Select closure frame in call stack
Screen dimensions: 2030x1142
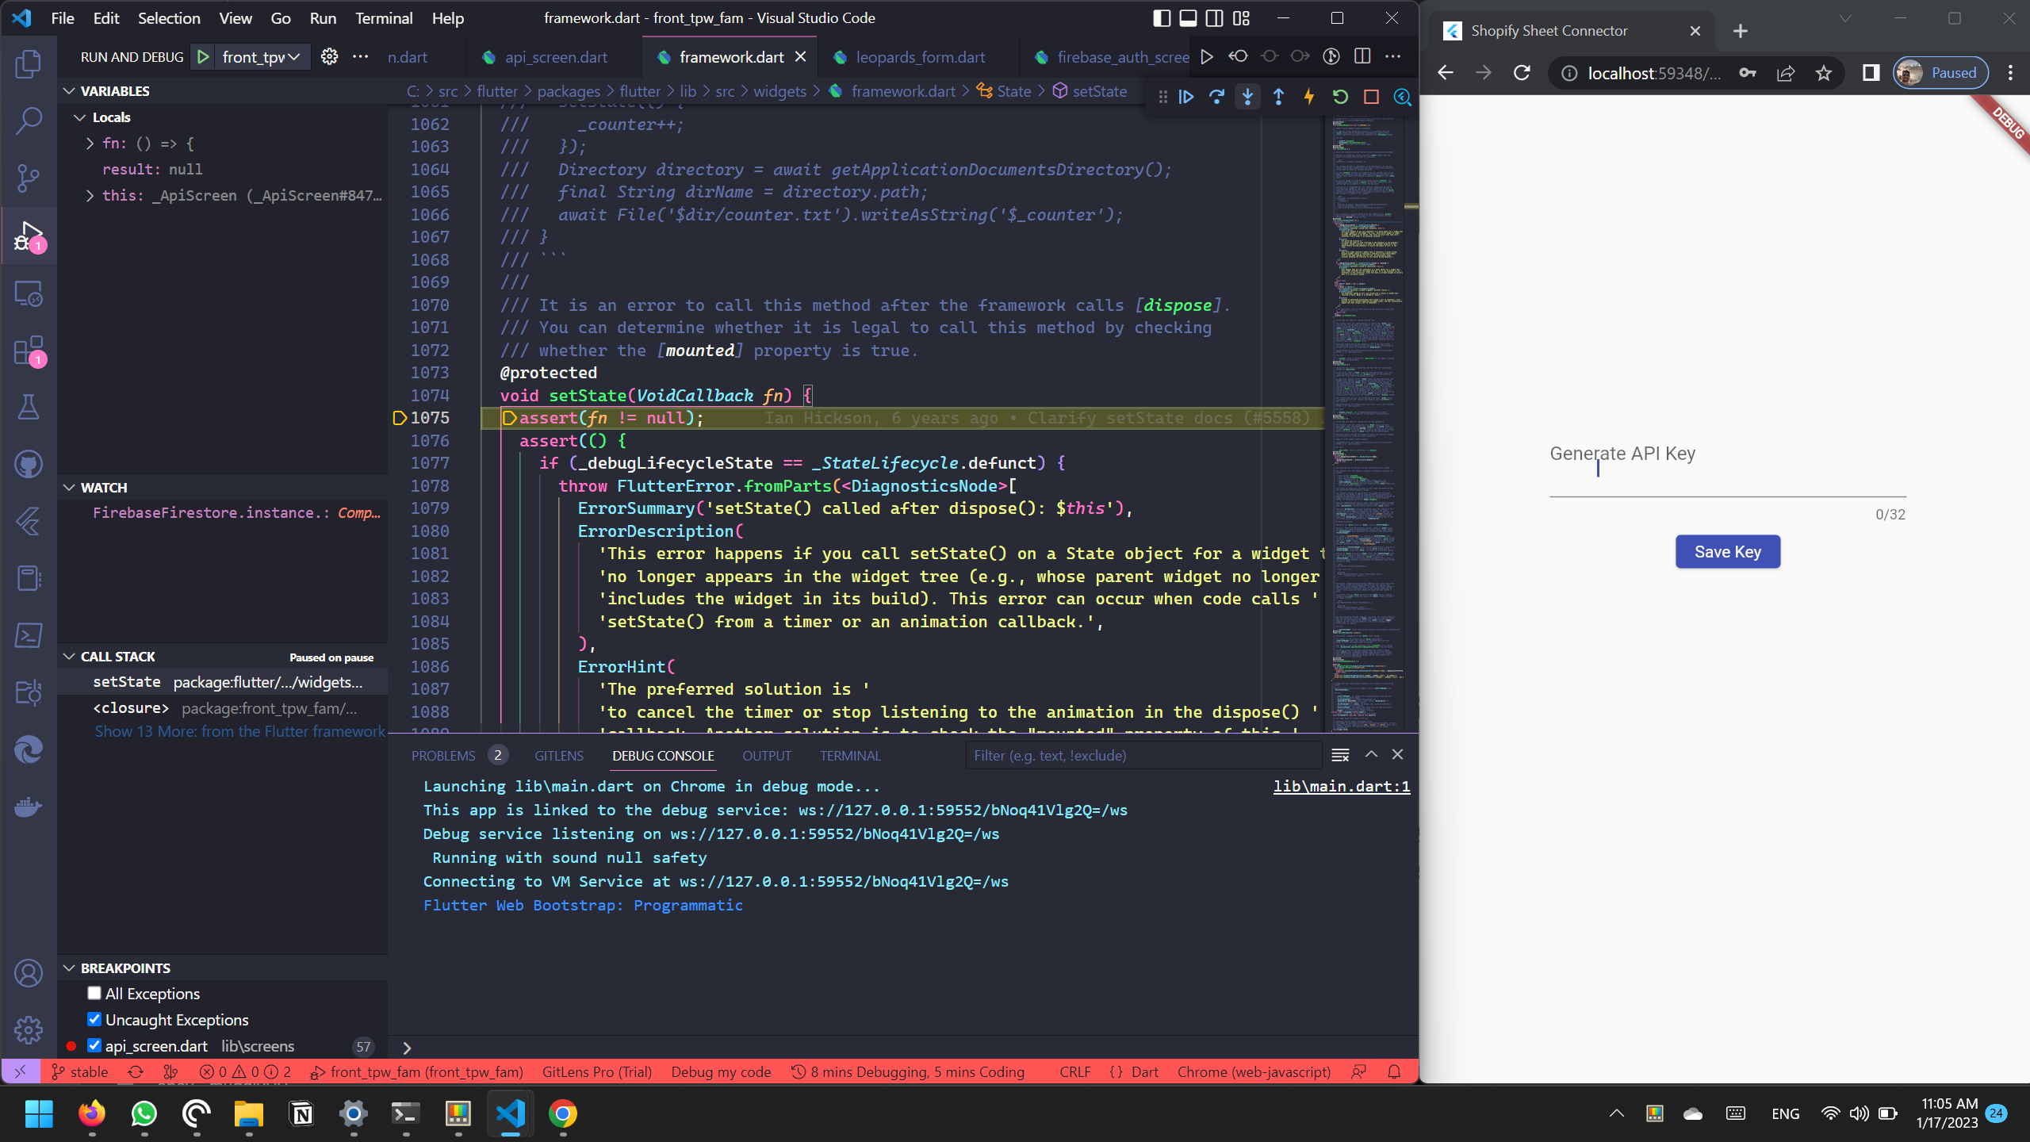click(x=222, y=708)
